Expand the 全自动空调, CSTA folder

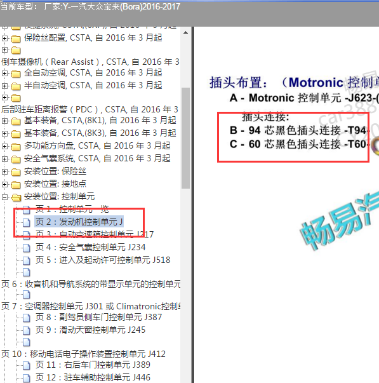4,73
